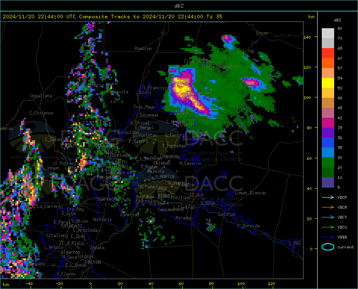This screenshot has width=358, height=289.
Task: Pick the green 20–30 dBZ swatch
Action: pyautogui.click(x=328, y=163)
